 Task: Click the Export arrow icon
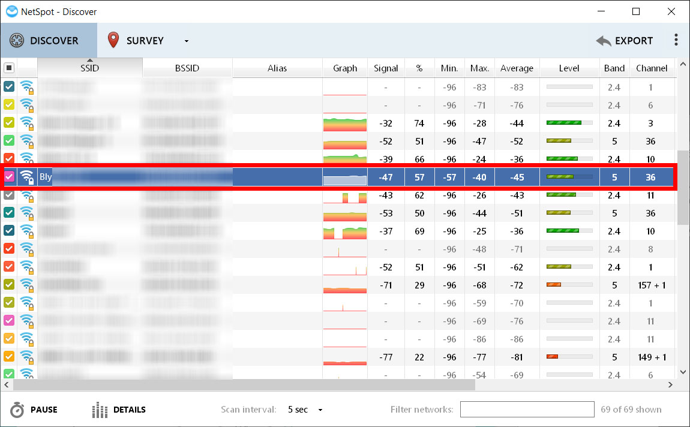tap(604, 41)
